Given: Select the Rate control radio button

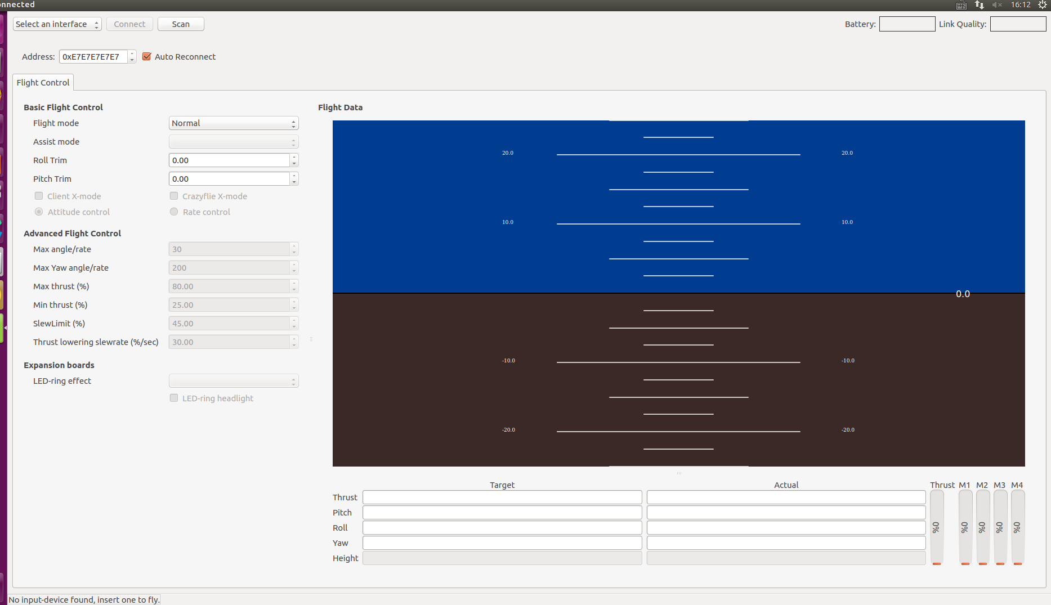Looking at the screenshot, I should pos(174,212).
